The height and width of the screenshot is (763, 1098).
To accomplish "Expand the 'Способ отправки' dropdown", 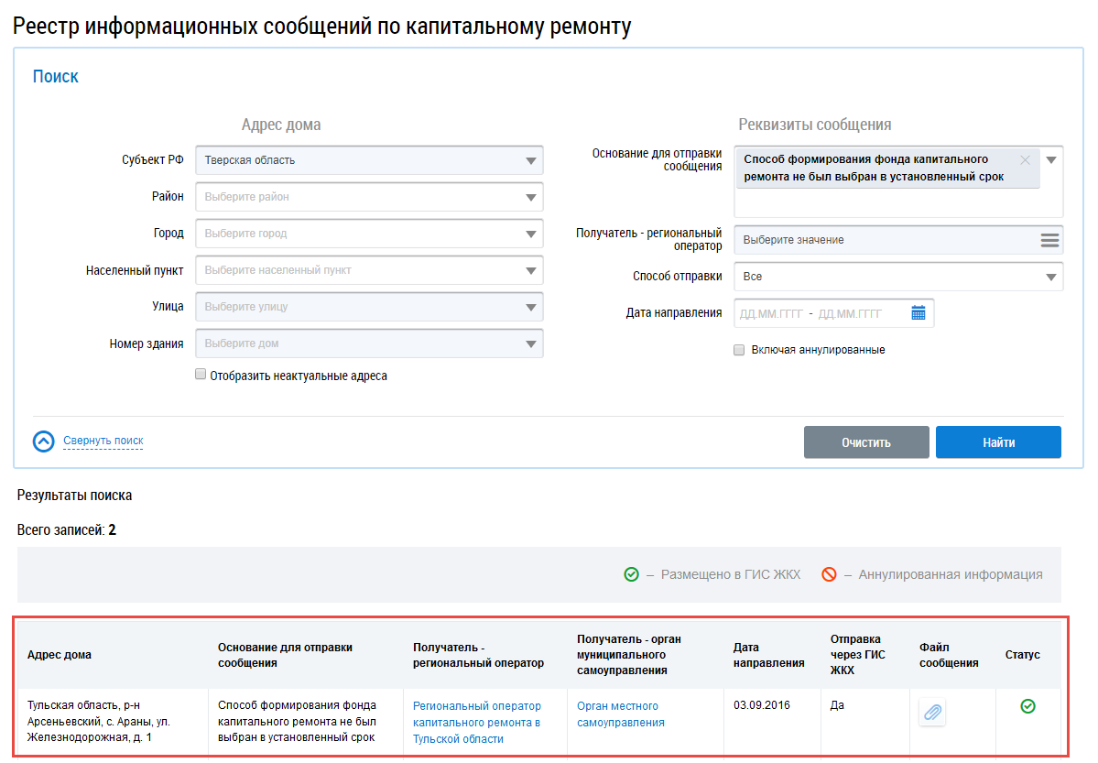I will pyautogui.click(x=1049, y=277).
